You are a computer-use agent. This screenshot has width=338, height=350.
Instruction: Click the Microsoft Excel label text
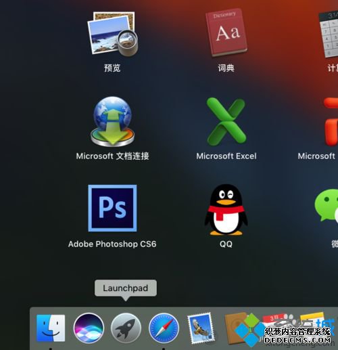(x=226, y=156)
